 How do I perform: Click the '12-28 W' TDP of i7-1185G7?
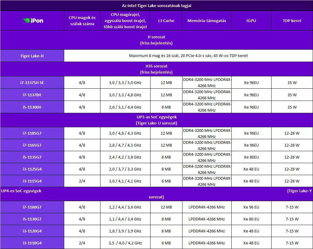point(292,133)
